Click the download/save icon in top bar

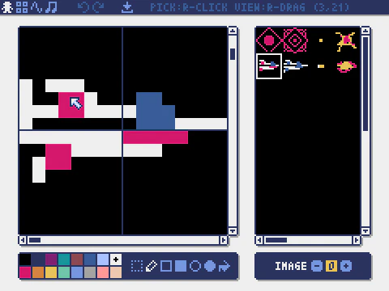tap(127, 7)
